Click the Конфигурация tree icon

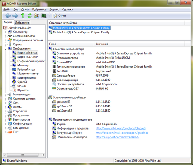tap(10, 124)
